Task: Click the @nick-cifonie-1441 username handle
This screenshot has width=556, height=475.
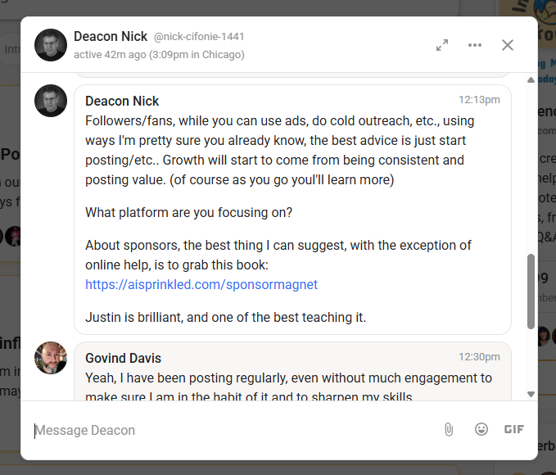Action: point(199,37)
